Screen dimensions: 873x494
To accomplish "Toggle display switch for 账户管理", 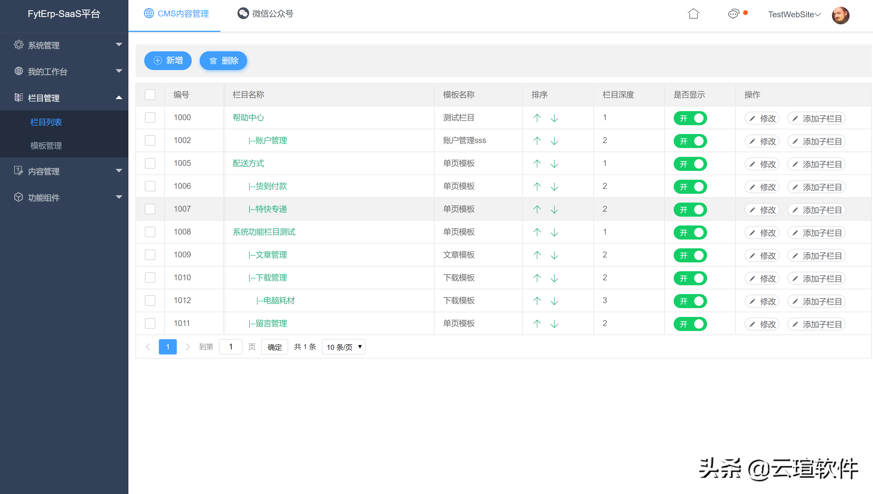I will (x=690, y=141).
